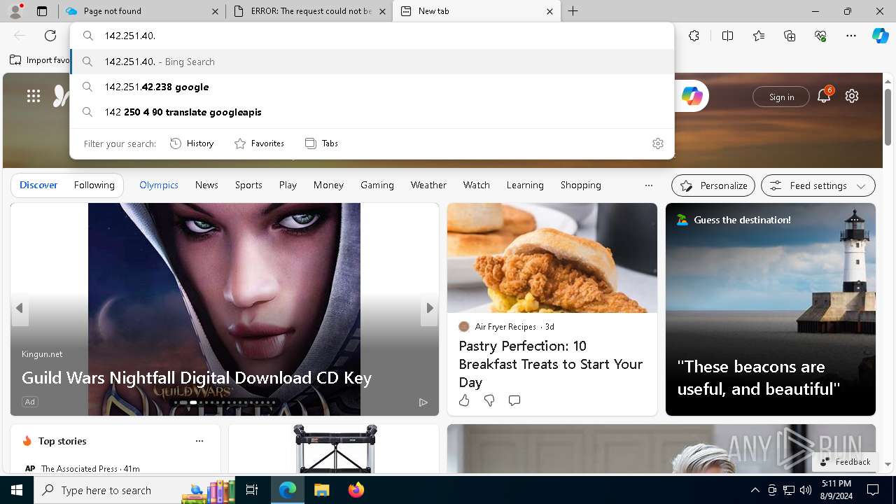
Task: Filter search by Tabs
Action: (x=322, y=143)
